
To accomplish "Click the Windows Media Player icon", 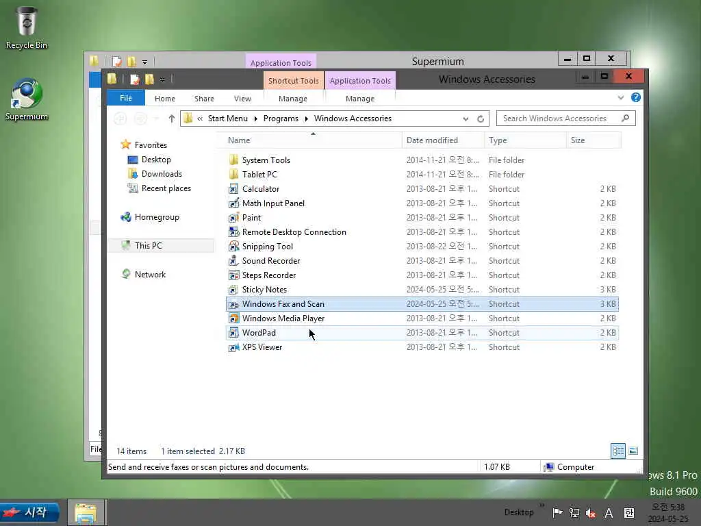I will click(233, 318).
